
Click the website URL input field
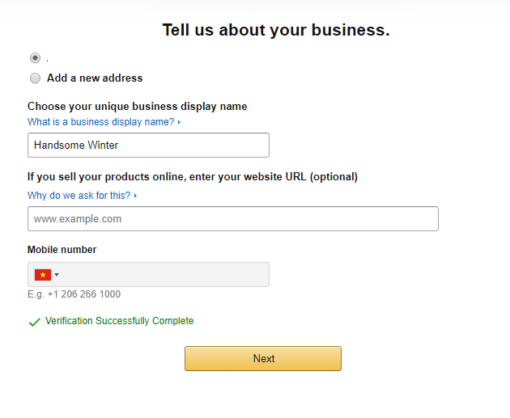[x=233, y=219]
